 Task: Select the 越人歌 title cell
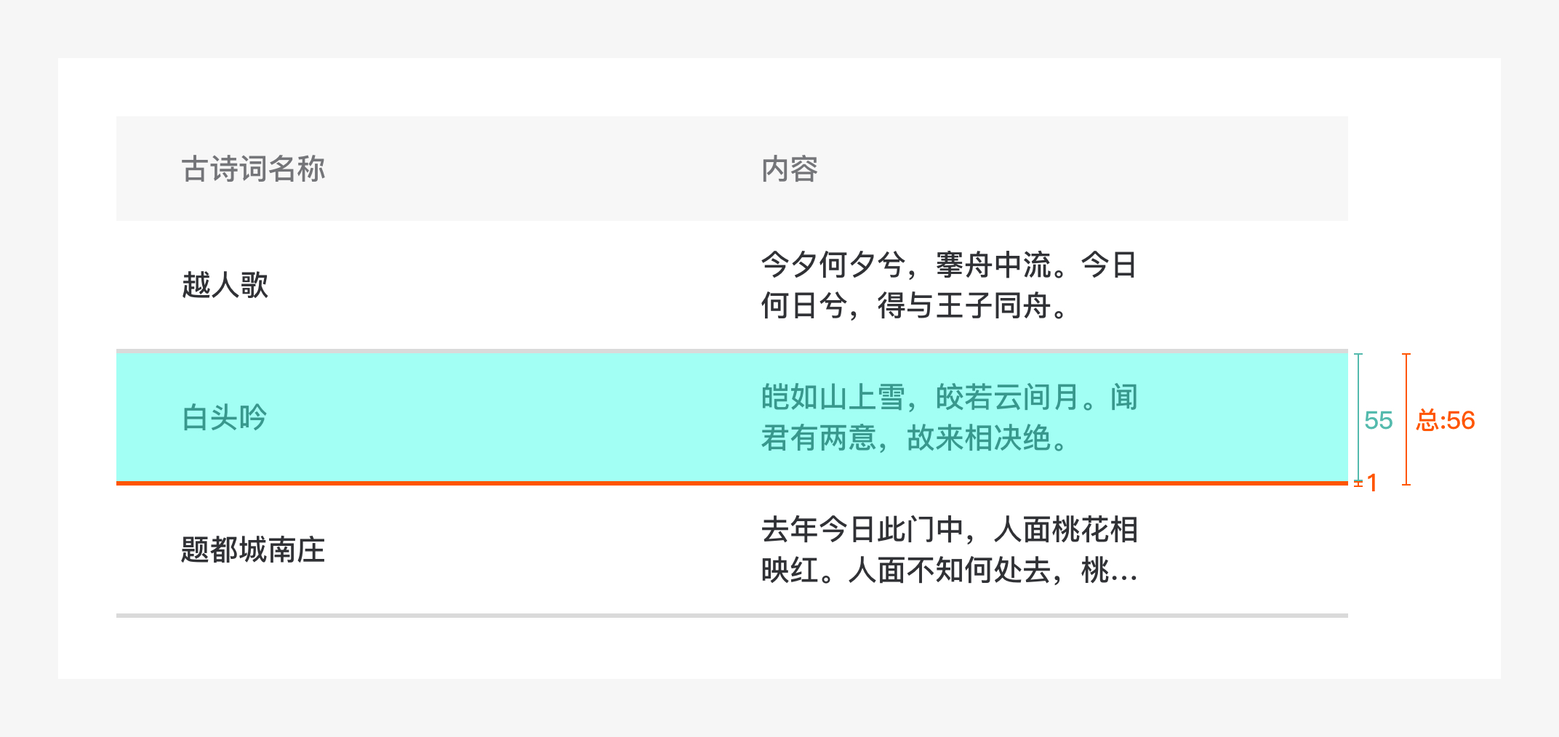point(225,285)
